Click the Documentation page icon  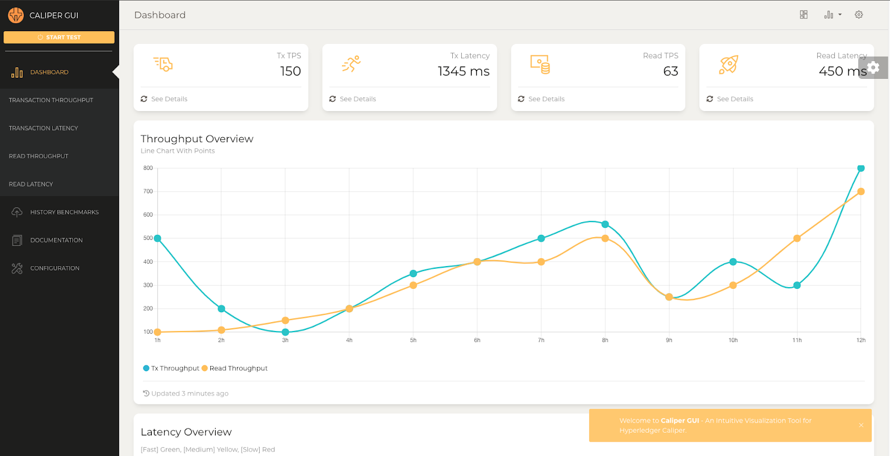17,240
